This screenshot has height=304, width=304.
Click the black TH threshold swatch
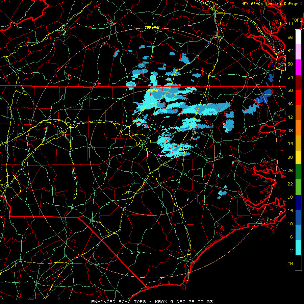tap(298, 263)
